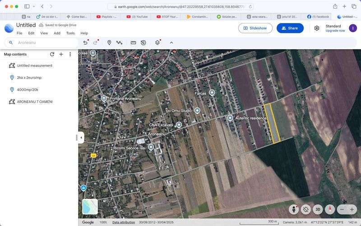
Task: Open the Data attribution link
Action: [x=123, y=222]
